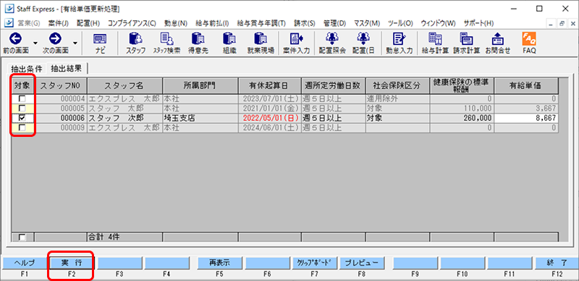Open the お問合せ inquiry icon
The height and width of the screenshot is (281, 579).
[x=497, y=39]
